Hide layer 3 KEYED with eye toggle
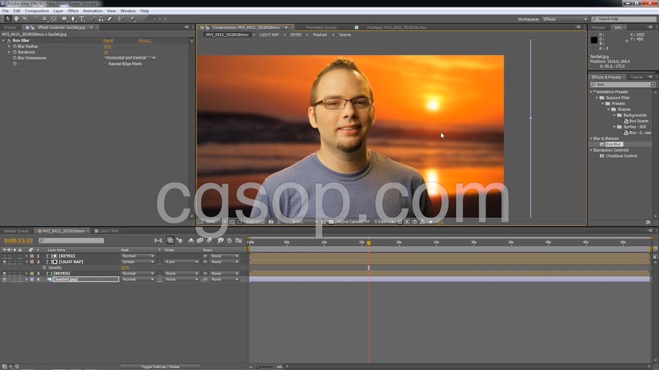 [5, 273]
